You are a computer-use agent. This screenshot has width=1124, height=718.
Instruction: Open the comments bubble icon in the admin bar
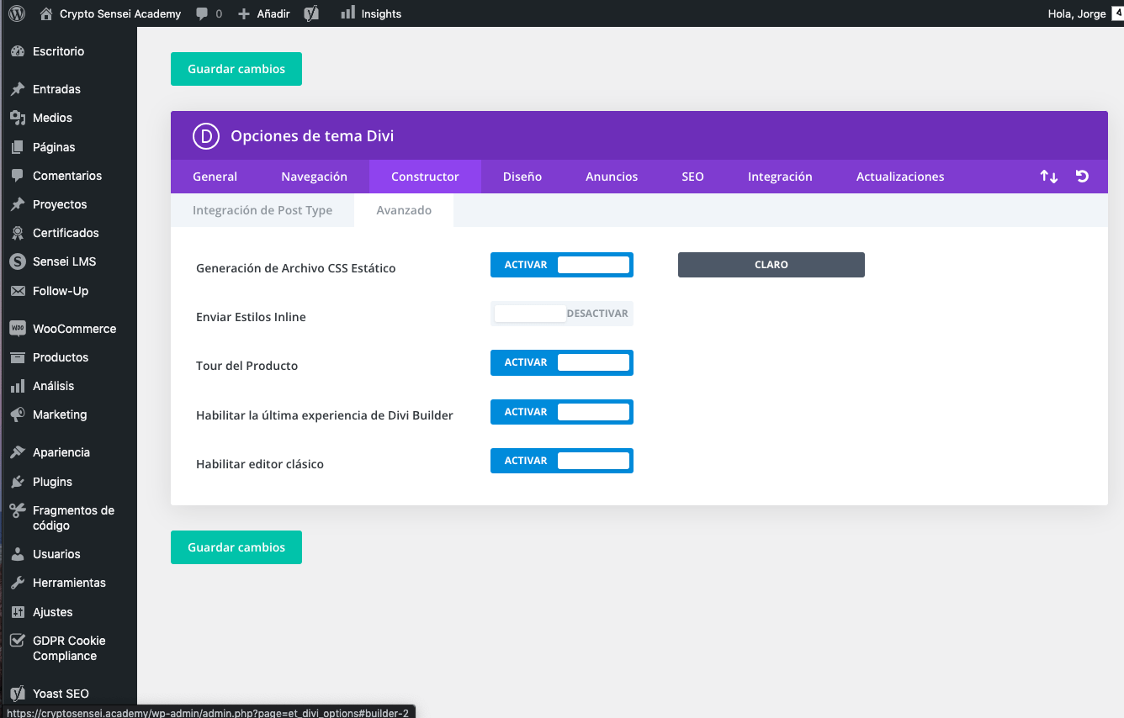[203, 13]
